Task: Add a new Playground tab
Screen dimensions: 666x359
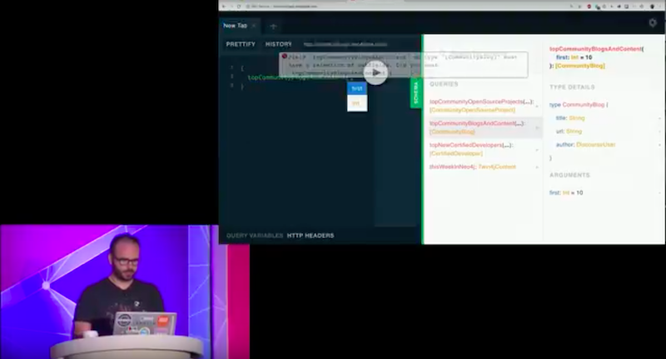Action: (273, 27)
